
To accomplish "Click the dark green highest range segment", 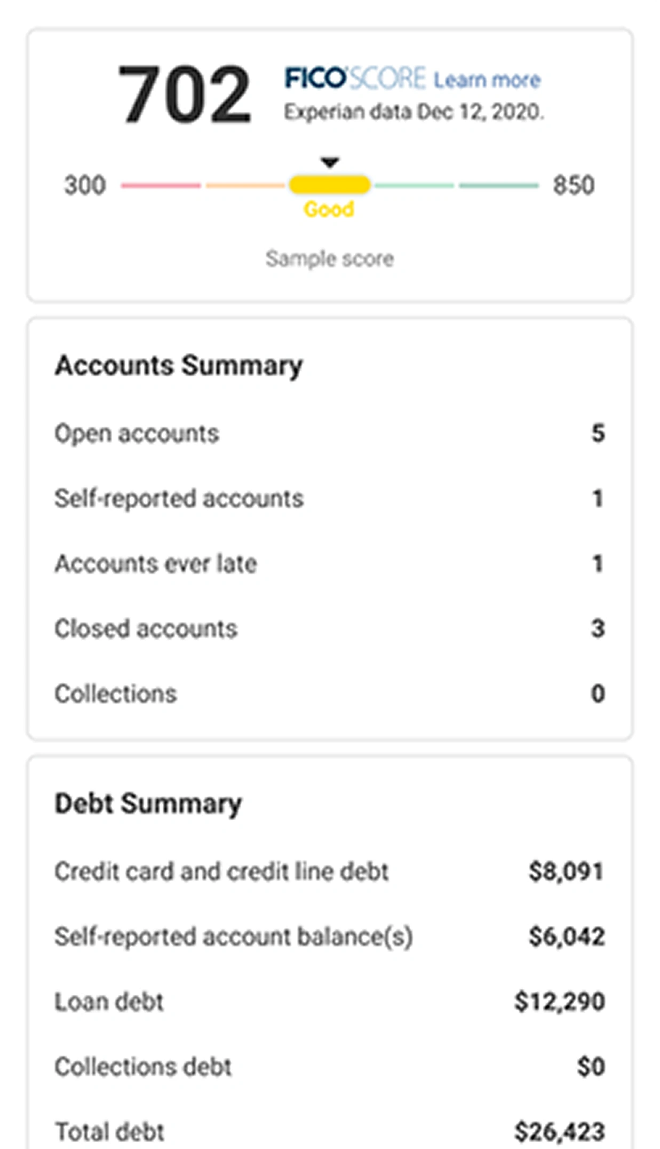I will coord(499,186).
